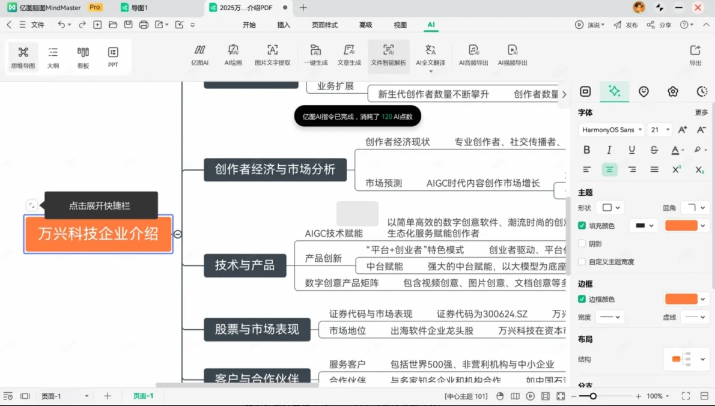Click the save file icon
Viewport: 715px width, 406px height.
tap(128, 25)
